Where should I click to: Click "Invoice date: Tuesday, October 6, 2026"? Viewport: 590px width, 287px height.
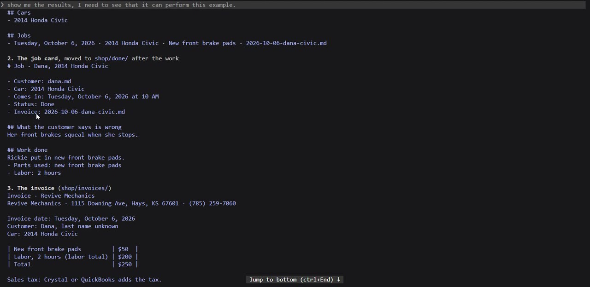(71, 218)
